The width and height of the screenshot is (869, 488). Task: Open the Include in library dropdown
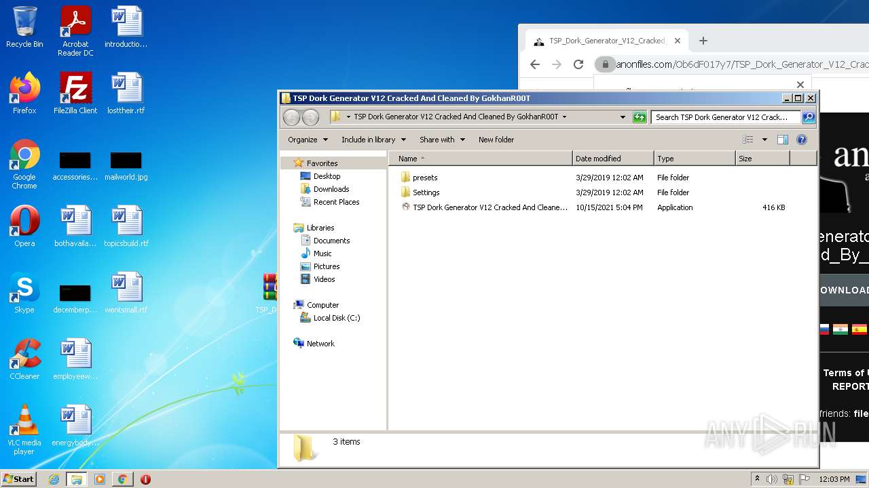[x=373, y=140]
